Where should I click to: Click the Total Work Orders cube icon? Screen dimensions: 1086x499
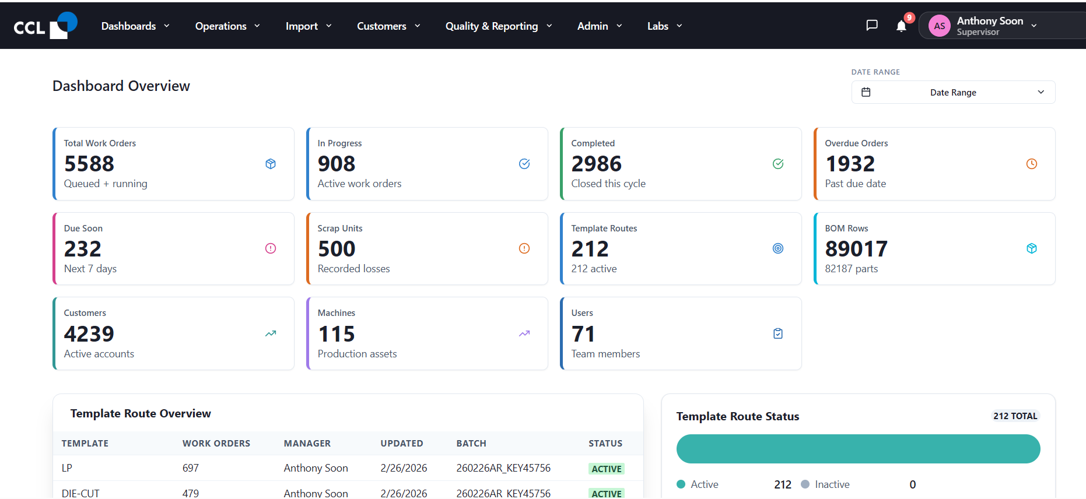coord(271,164)
